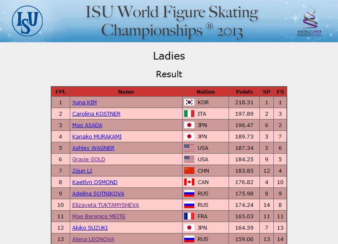The width and height of the screenshot is (338, 244).
Task: Click the USA flag in Gracie Gold's row
Action: (x=189, y=160)
